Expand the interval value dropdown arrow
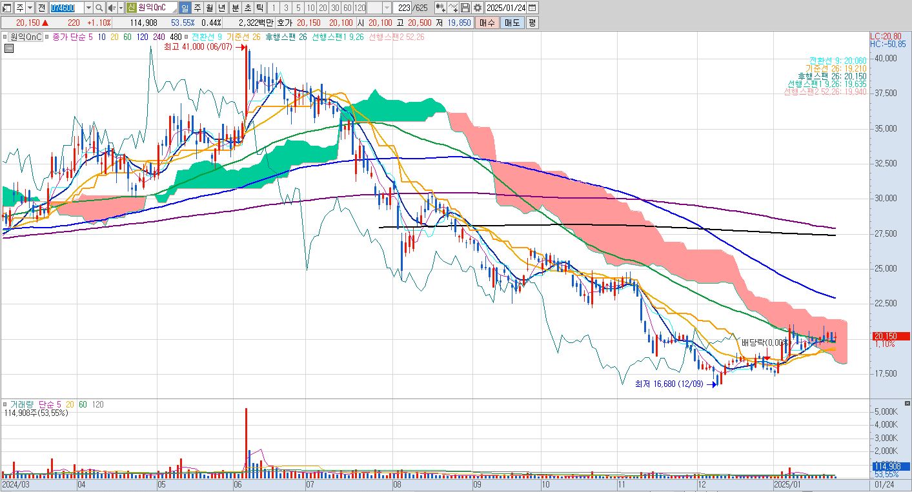912x492 pixels. click(387, 8)
